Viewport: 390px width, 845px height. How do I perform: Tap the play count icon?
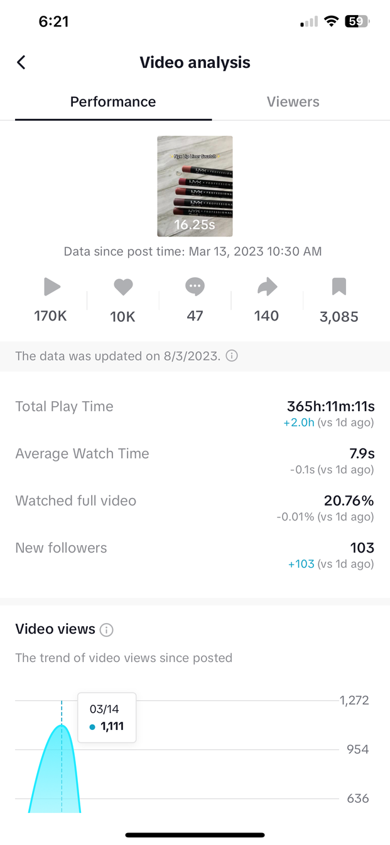click(51, 287)
